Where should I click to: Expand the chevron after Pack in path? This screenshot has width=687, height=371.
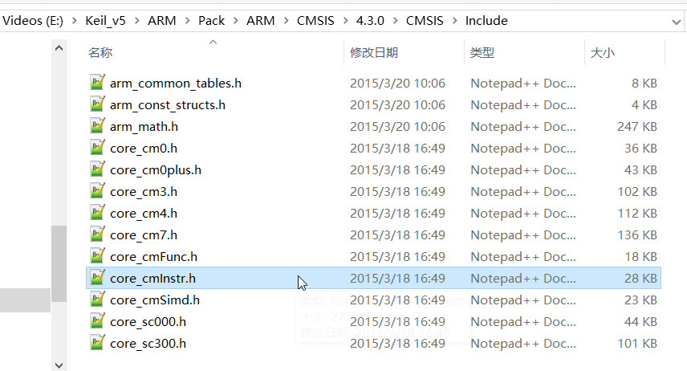pos(236,21)
